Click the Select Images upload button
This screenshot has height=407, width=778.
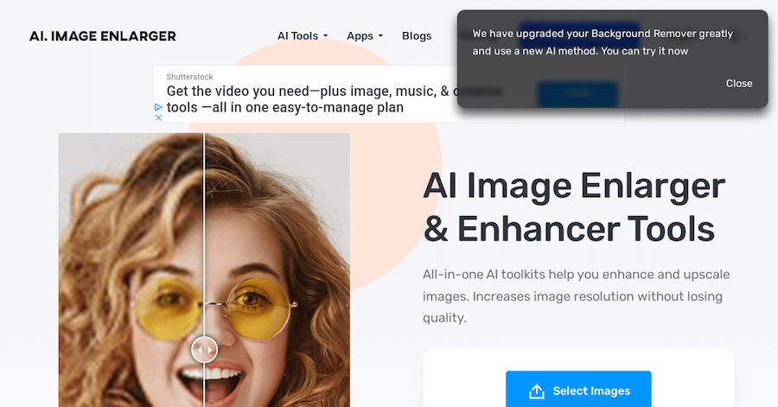point(578,390)
